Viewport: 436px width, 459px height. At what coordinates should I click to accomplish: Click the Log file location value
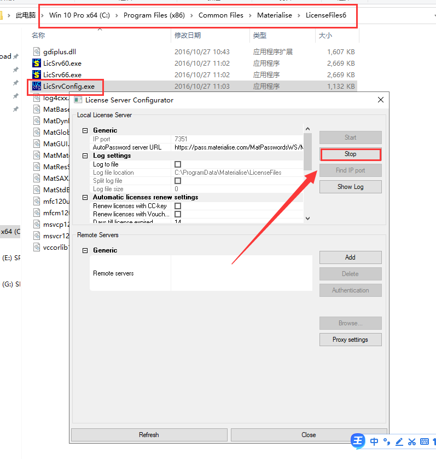pyautogui.click(x=228, y=173)
